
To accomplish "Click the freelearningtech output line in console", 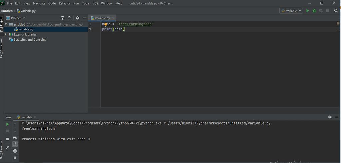I will click(x=38, y=129).
